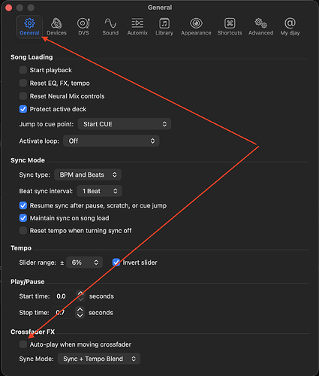Open the Crossfader FX Sync Mode dropdown
The height and width of the screenshot is (376, 319).
99,359
